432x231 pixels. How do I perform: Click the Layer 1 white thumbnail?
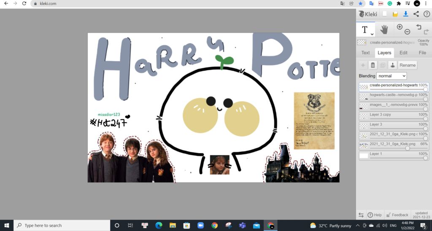click(364, 156)
